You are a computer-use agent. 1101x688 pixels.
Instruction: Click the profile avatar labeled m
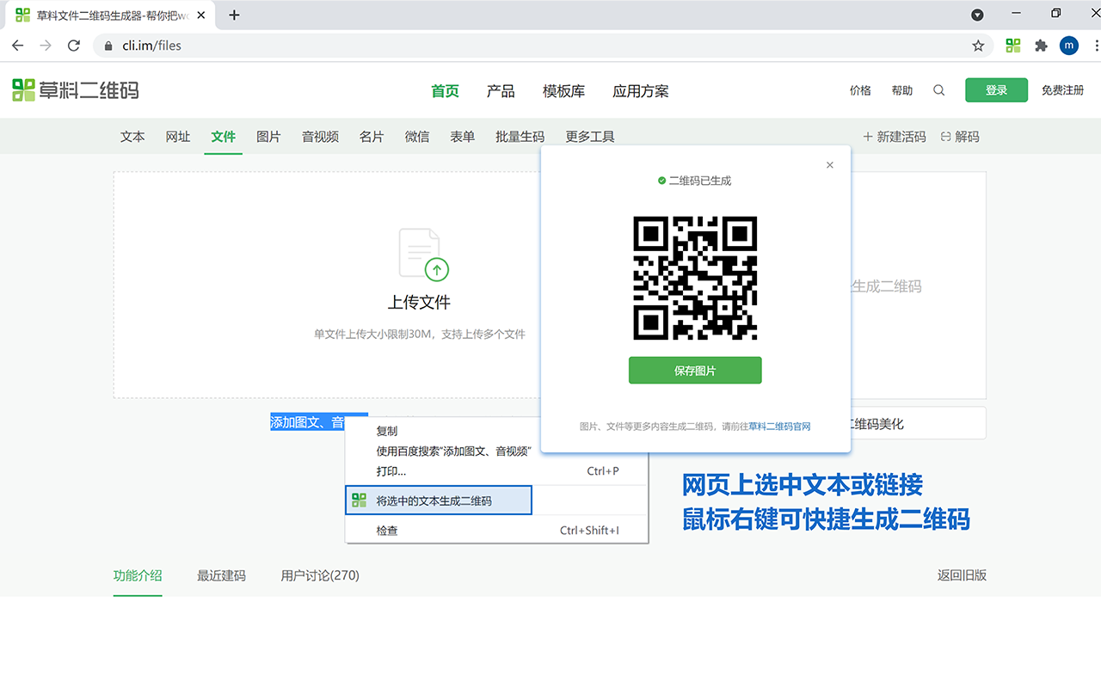pos(1068,45)
